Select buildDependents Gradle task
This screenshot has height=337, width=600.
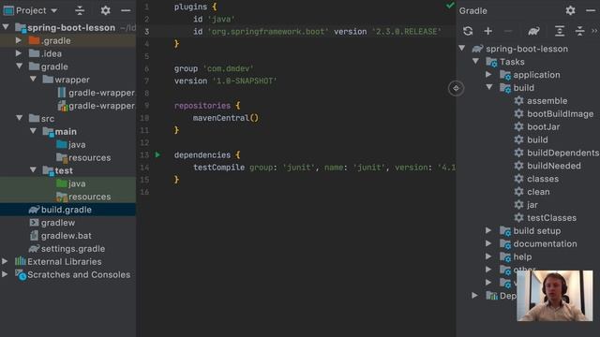tap(556, 153)
